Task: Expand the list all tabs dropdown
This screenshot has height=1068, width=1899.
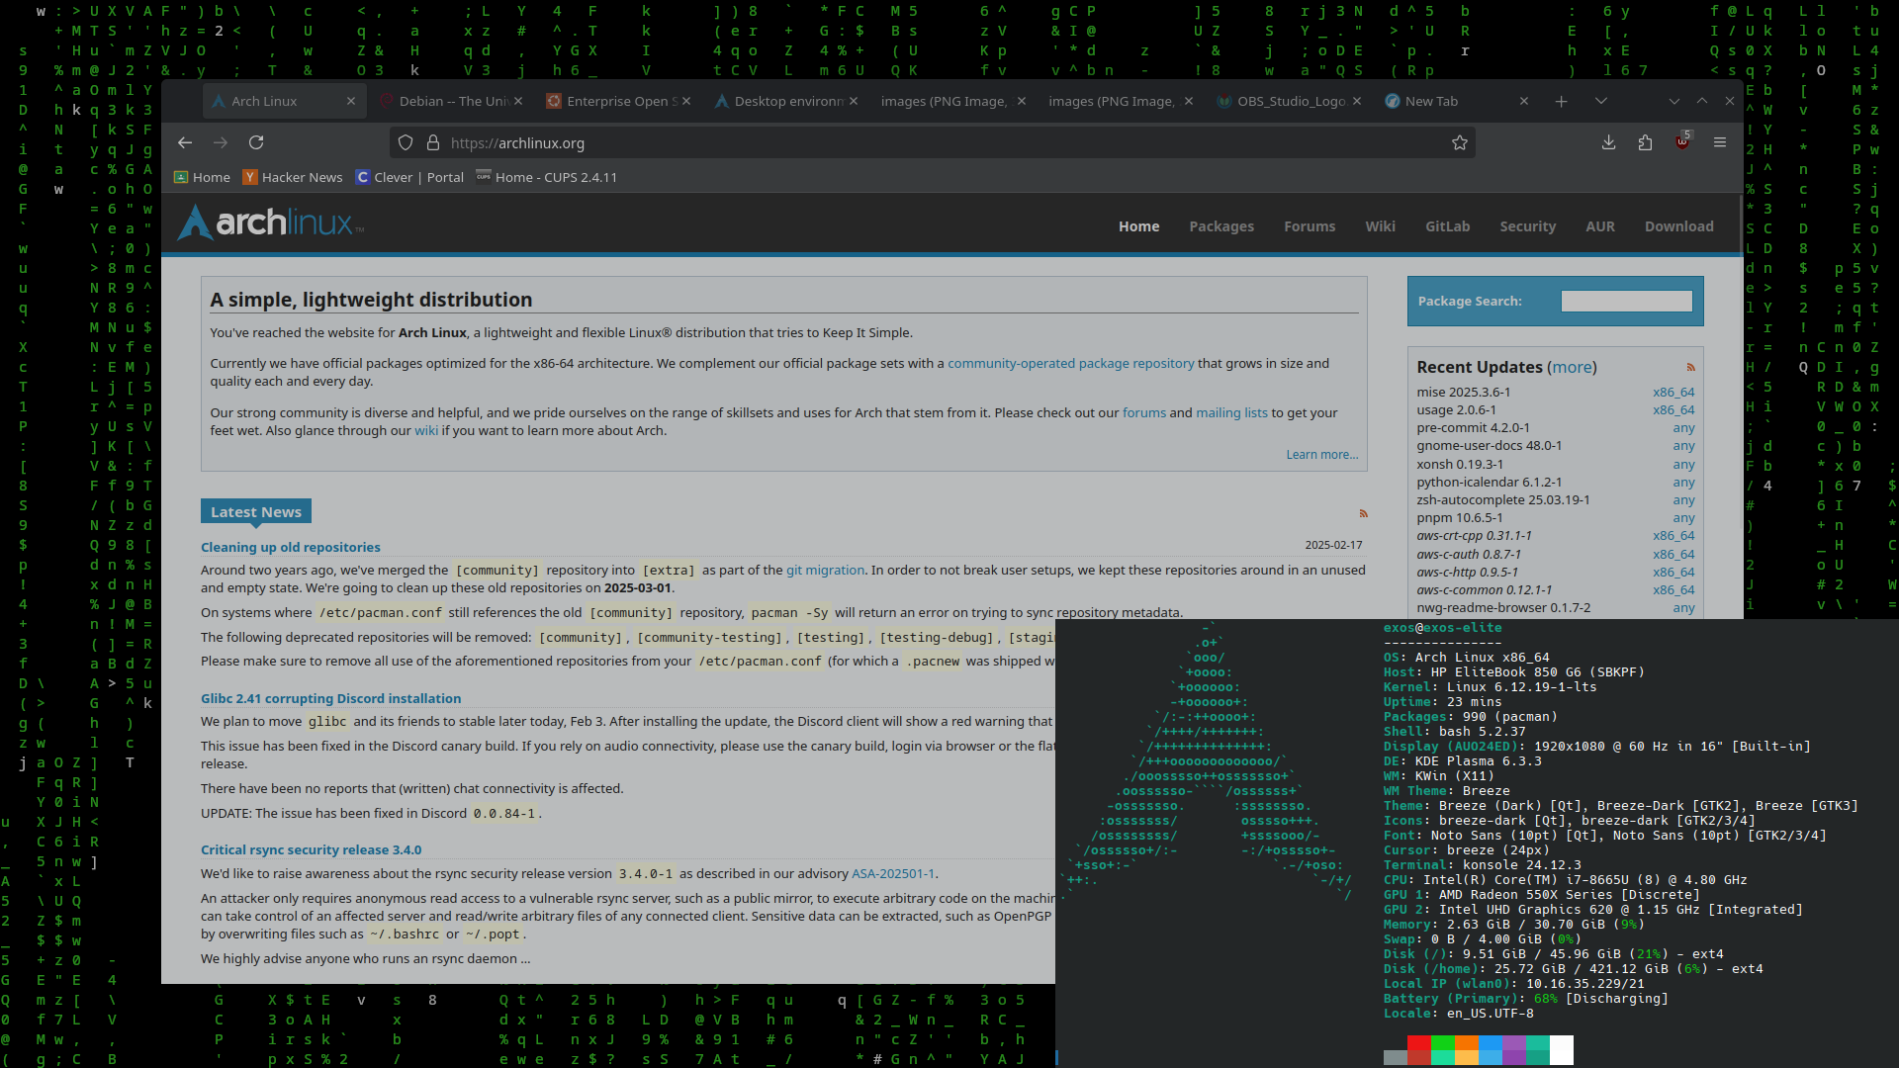Action: tap(1600, 101)
